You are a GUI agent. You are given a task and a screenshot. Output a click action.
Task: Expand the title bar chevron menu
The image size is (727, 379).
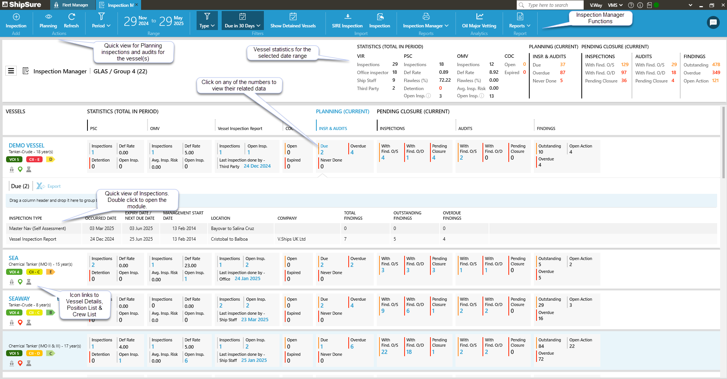[x=690, y=5]
